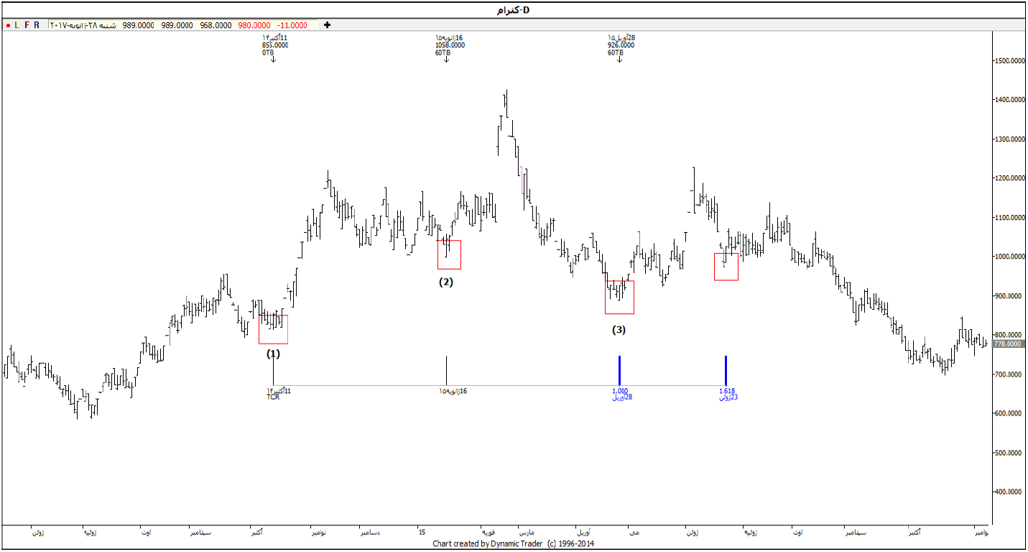Click the 1400.0000 price axis label

click(1010, 100)
